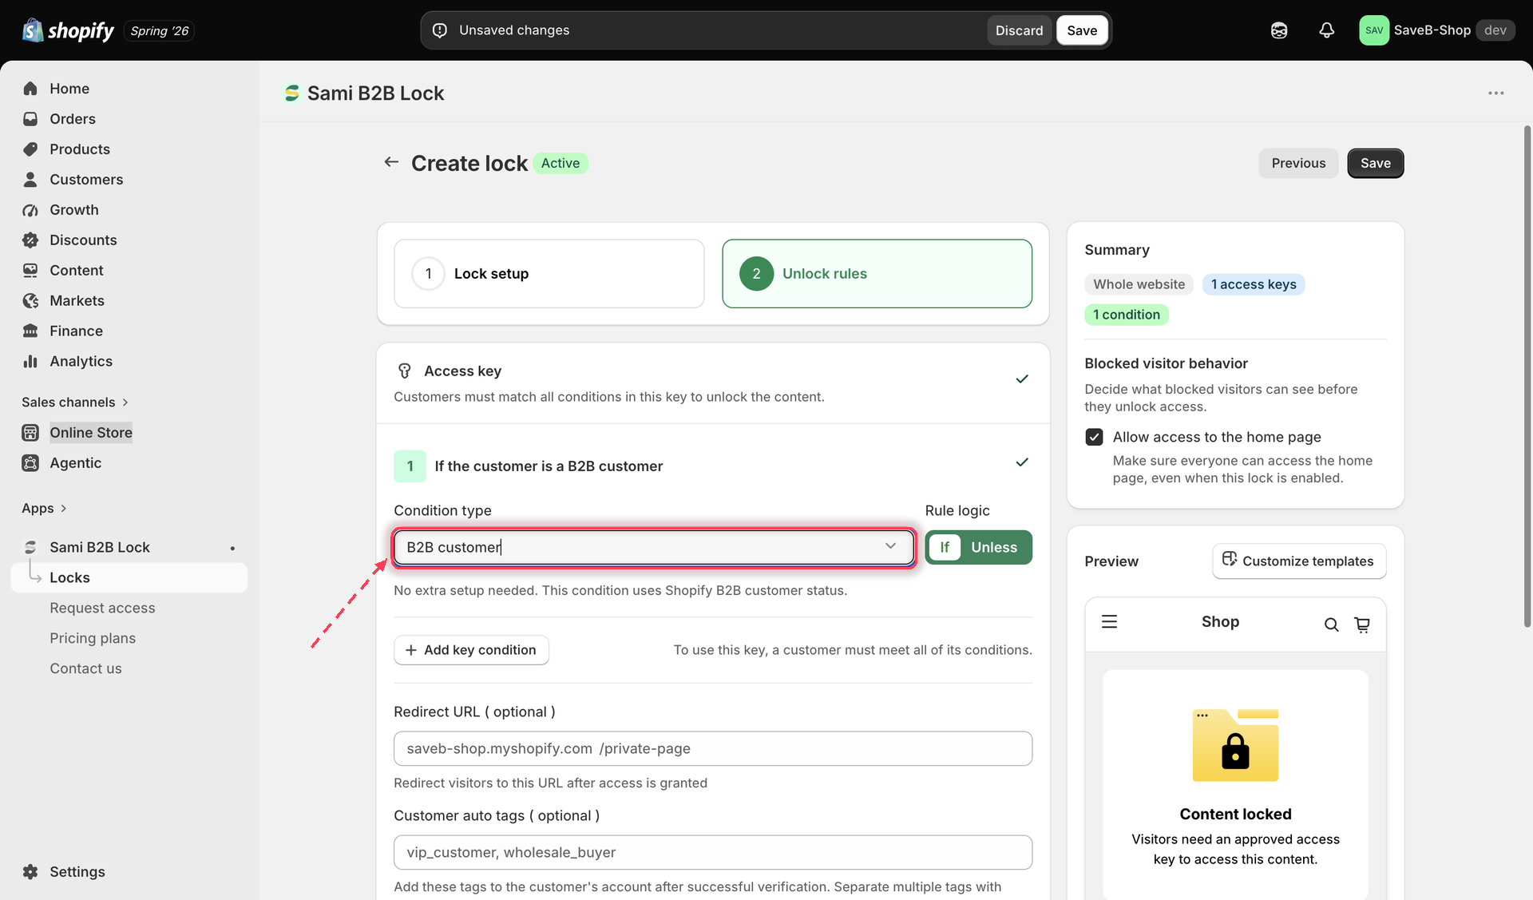Click the Previous button
This screenshot has width=1533, height=900.
[x=1298, y=163]
